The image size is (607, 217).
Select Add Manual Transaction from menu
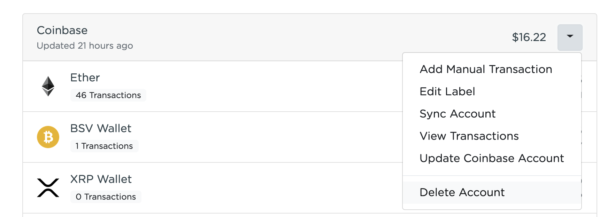[x=486, y=69]
